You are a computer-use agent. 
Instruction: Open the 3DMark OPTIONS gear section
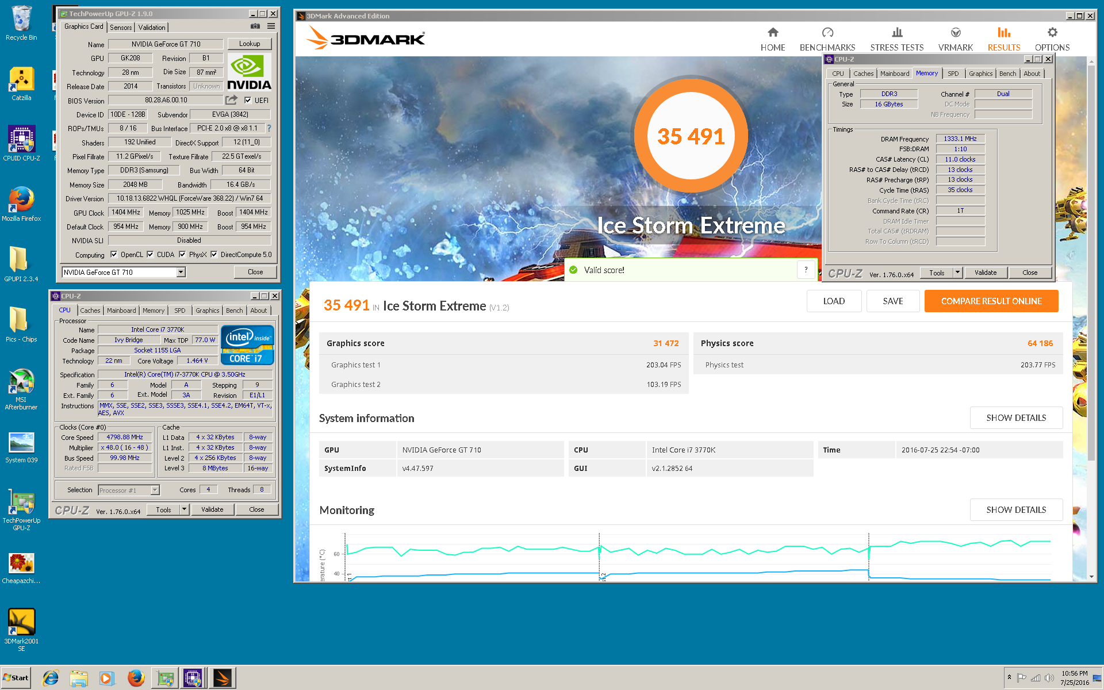click(x=1052, y=39)
